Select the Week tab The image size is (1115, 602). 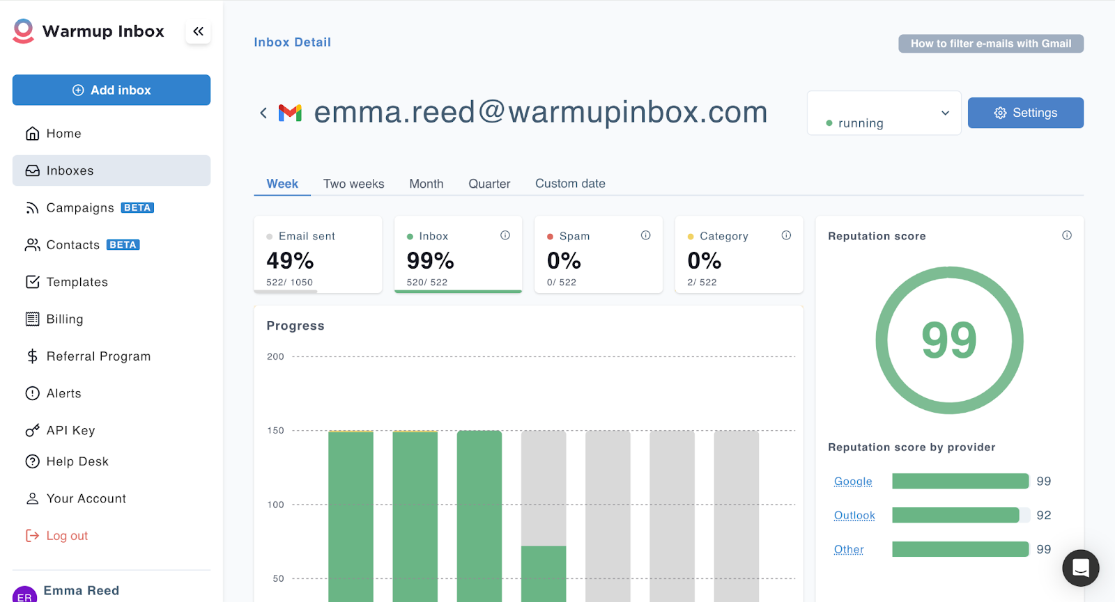click(x=282, y=184)
